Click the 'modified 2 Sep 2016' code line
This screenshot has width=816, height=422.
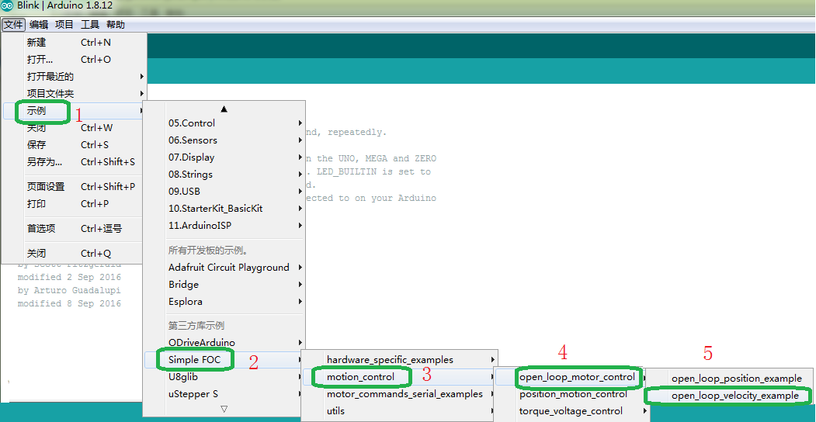69,276
